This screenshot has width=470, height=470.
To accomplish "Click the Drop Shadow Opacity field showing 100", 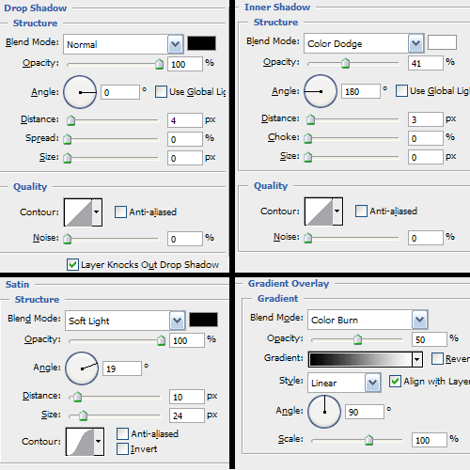I will pos(185,64).
